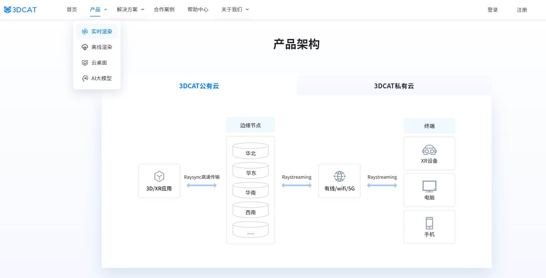546x278 pixels.
Task: Select 离线渲染 in the product menu
Action: point(97,47)
